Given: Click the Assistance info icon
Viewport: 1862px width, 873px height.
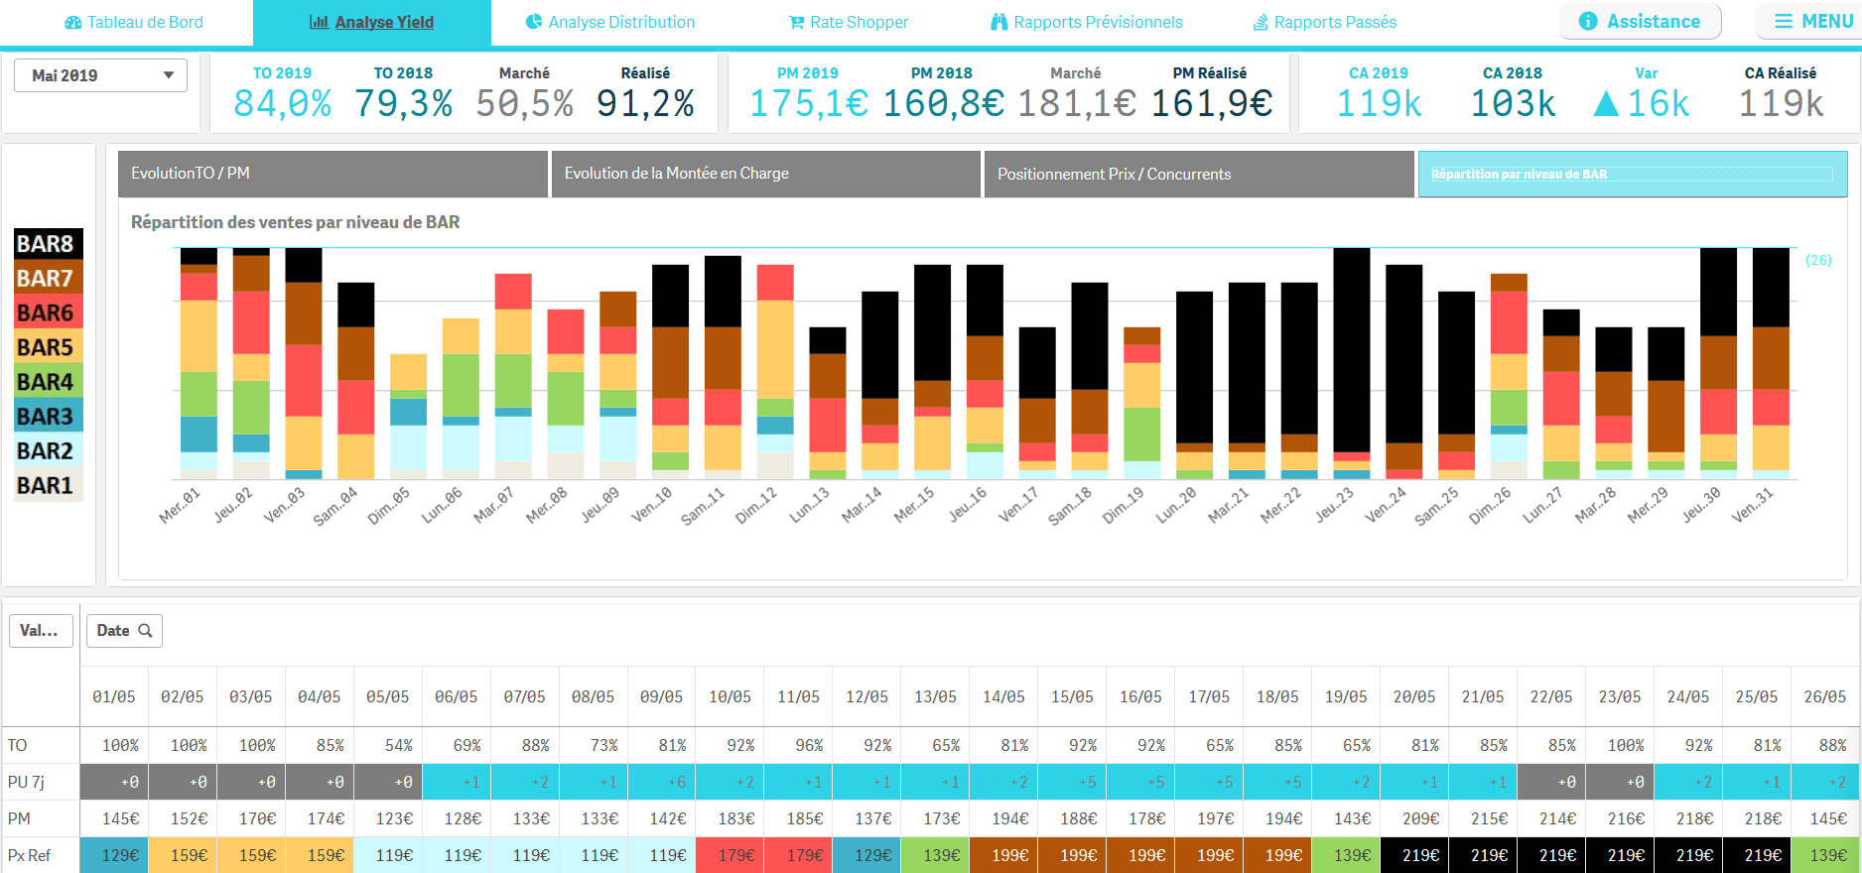Looking at the screenshot, I should tap(1588, 21).
